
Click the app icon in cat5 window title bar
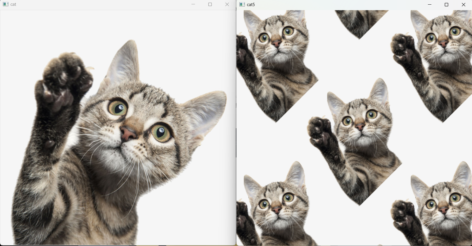click(242, 4)
